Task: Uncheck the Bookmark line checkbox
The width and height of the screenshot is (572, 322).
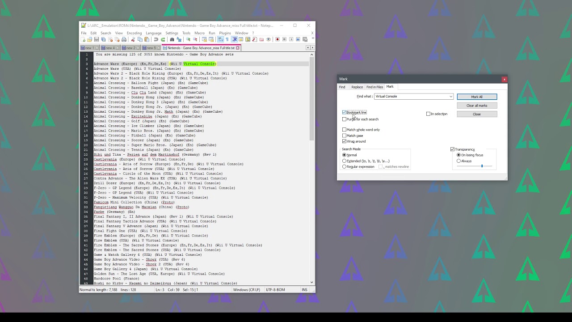Action: point(344,112)
